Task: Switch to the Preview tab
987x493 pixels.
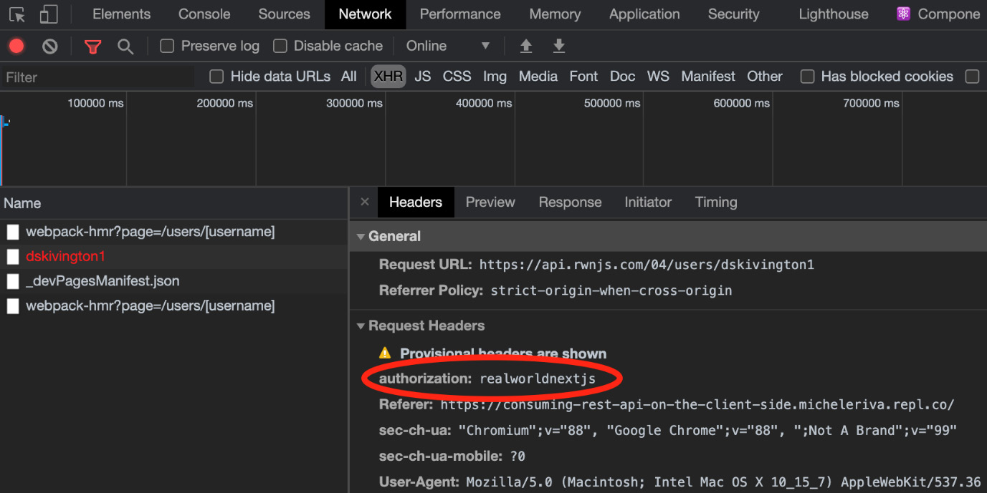Action: (490, 202)
